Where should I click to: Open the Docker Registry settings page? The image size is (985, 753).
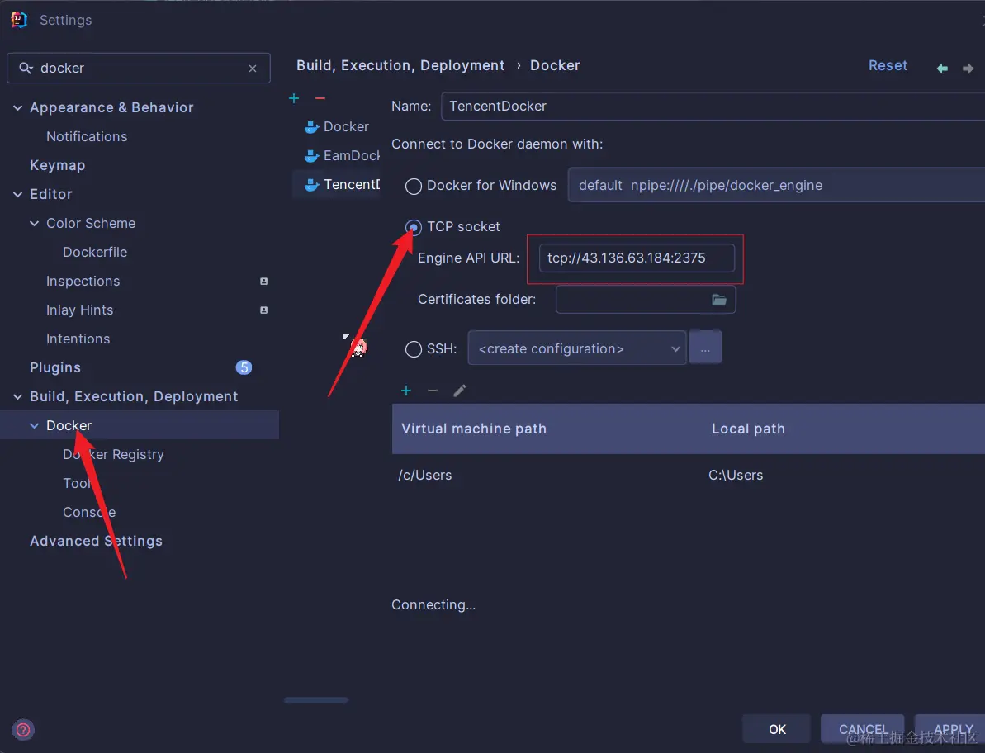pyautogui.click(x=113, y=454)
